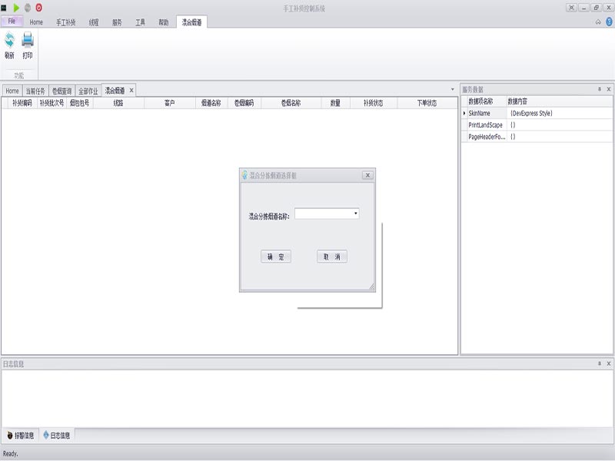
Task: Pin the 日志信息 log panel
Action: [599, 363]
